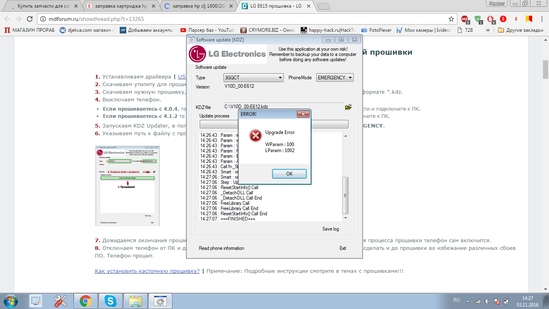Click OK in the Upgrade Error dialog
The height and width of the screenshot is (309, 549).
[x=289, y=174]
